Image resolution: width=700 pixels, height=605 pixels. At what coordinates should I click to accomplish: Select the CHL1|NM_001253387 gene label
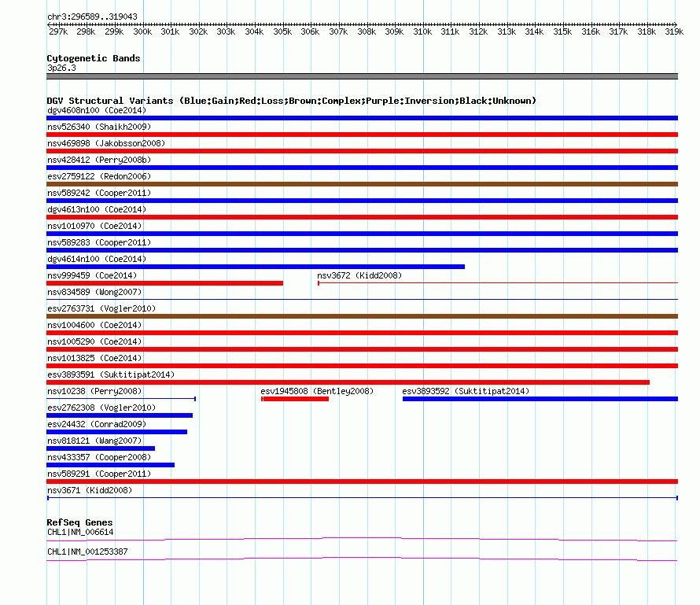point(87,552)
